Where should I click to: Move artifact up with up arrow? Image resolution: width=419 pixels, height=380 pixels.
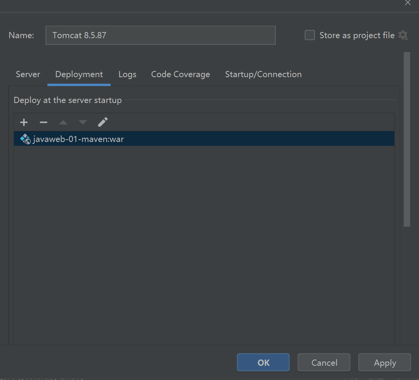click(63, 122)
